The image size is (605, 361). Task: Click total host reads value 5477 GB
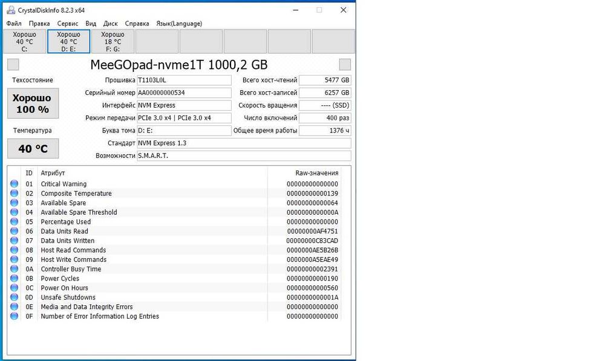(325, 80)
